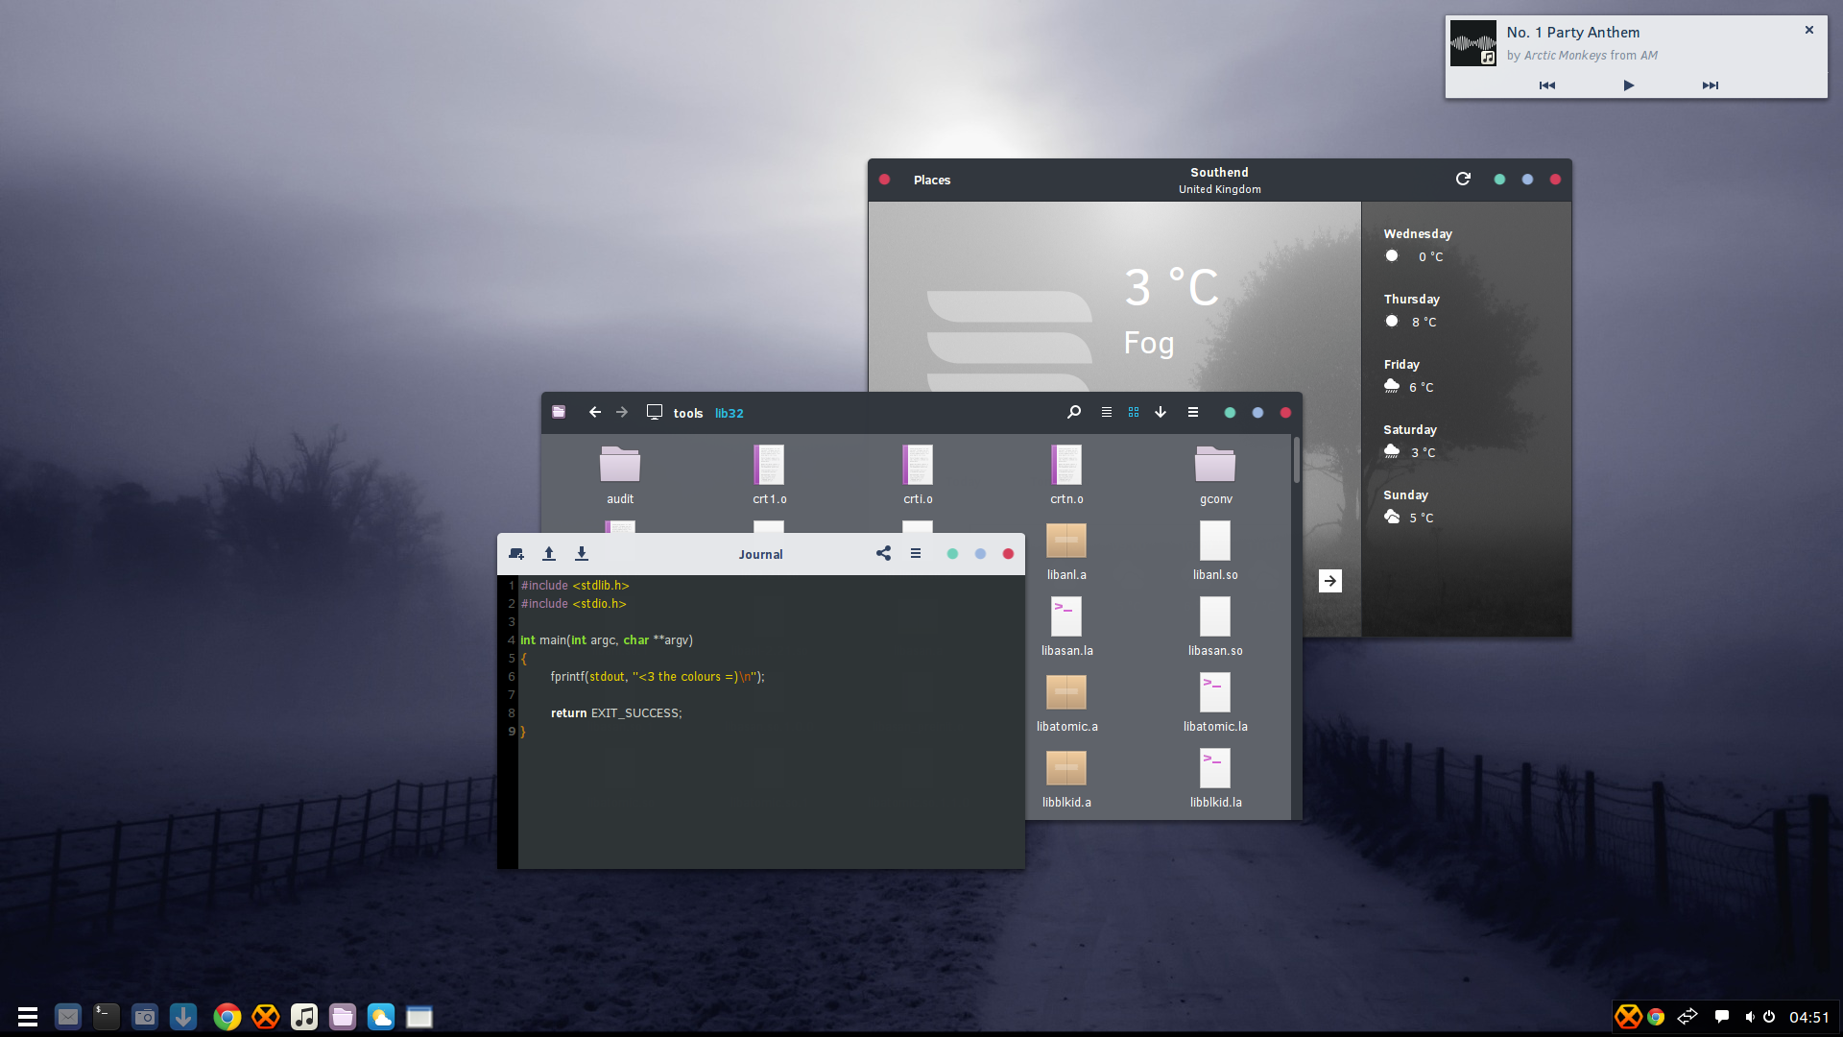Click the arrow button in weather window

point(1330,581)
